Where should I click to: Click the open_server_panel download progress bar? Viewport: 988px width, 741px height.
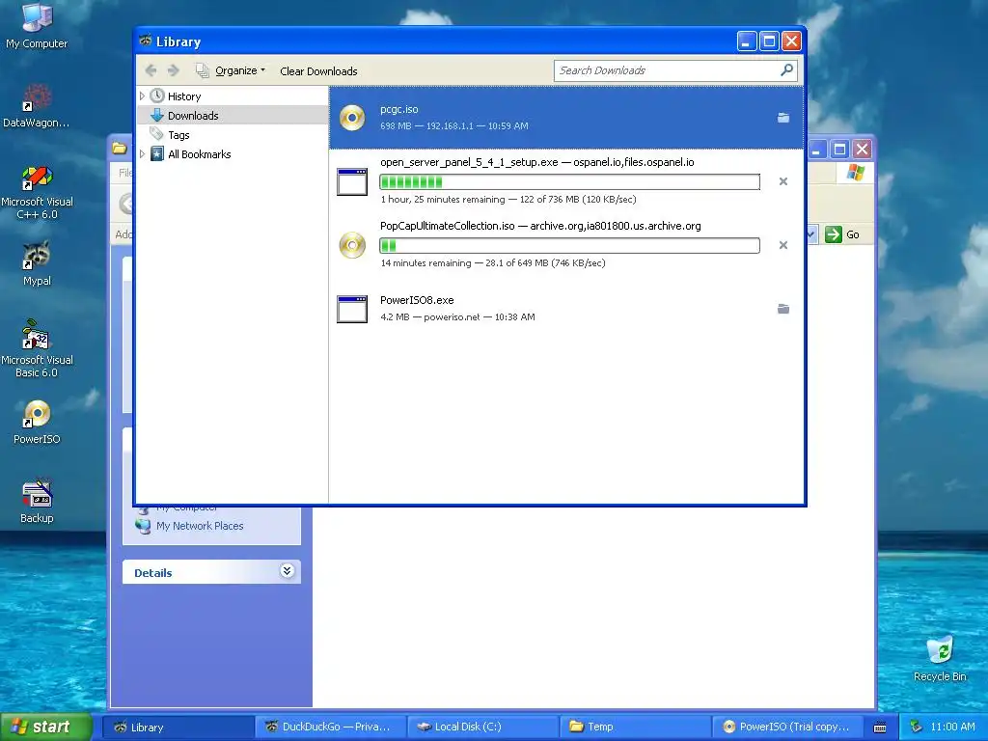tap(569, 182)
